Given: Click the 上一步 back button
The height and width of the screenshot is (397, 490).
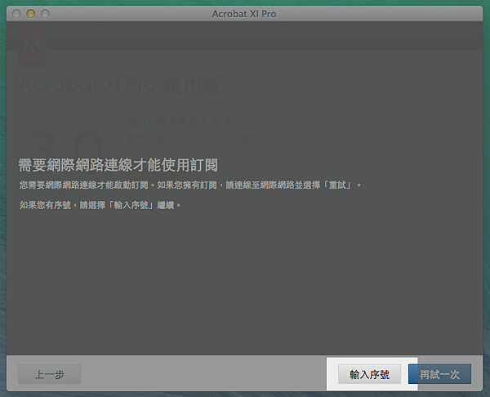Looking at the screenshot, I should pos(49,374).
